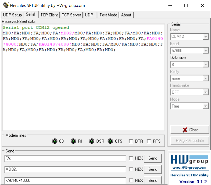Expand the Baud rate 57600 dropdown
Viewport: 211px width, 185px height.
(205, 50)
